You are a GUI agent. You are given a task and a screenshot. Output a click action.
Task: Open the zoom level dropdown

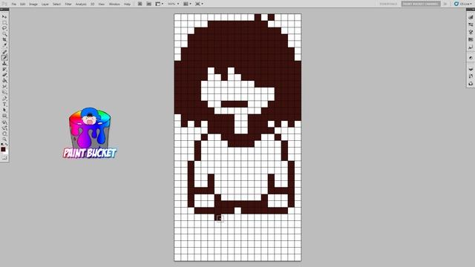[174, 4]
